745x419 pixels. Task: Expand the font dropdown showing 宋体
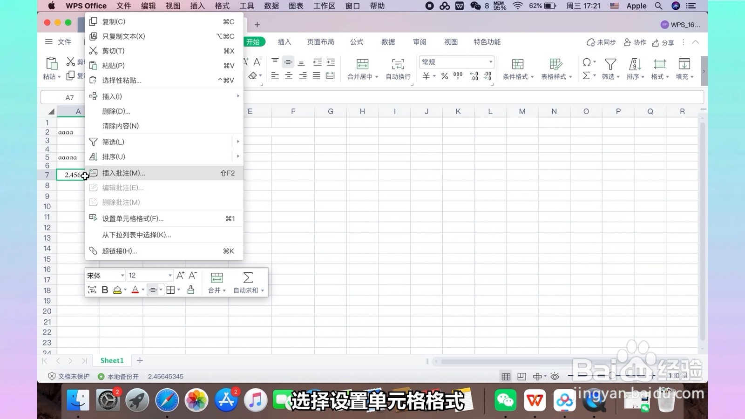104,275
